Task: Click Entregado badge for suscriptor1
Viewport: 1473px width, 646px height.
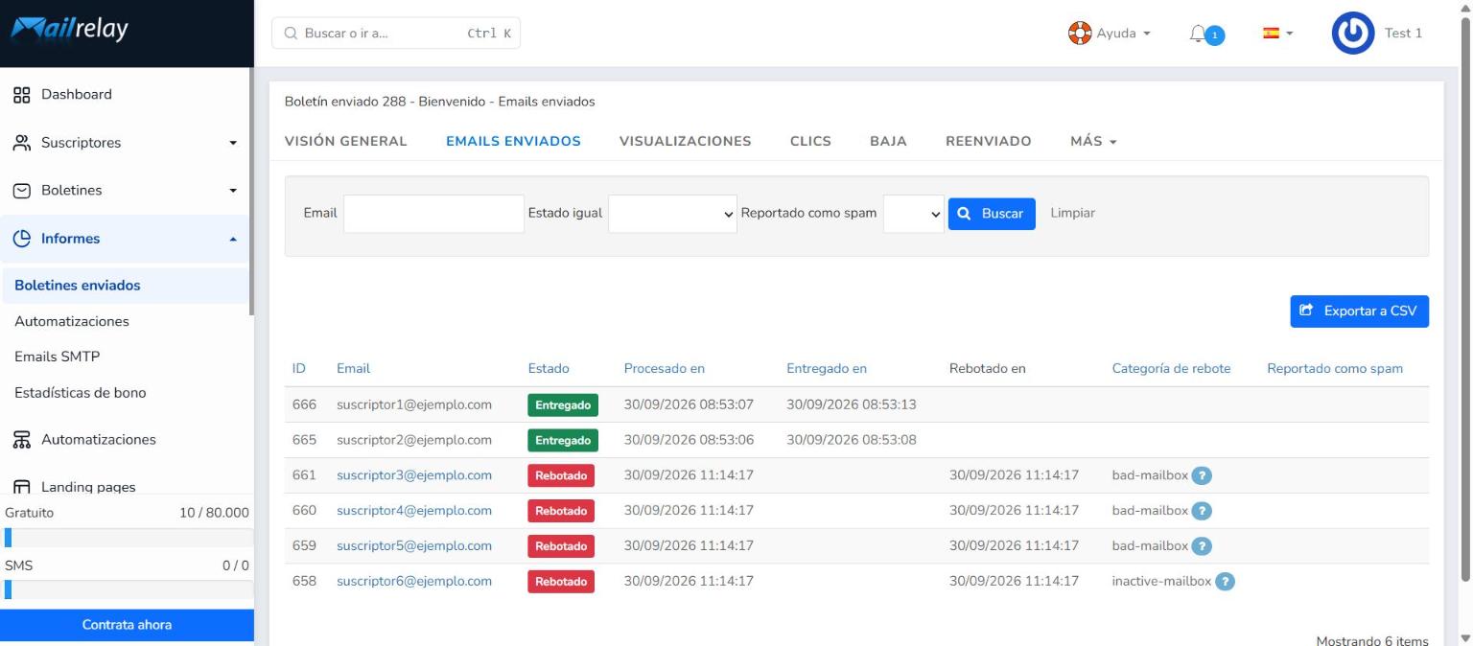Action: 563,405
